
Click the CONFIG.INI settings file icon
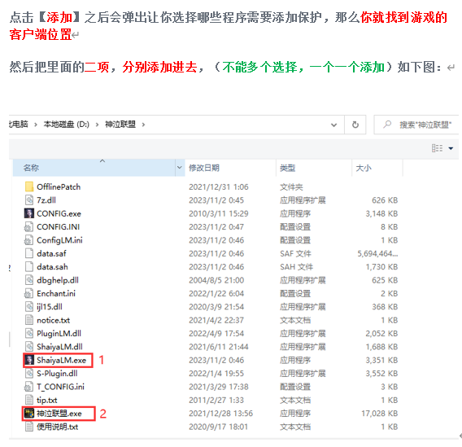pyautogui.click(x=28, y=226)
